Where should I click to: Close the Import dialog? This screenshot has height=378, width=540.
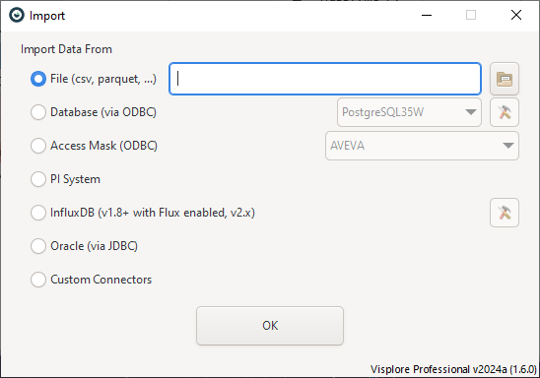[x=516, y=15]
